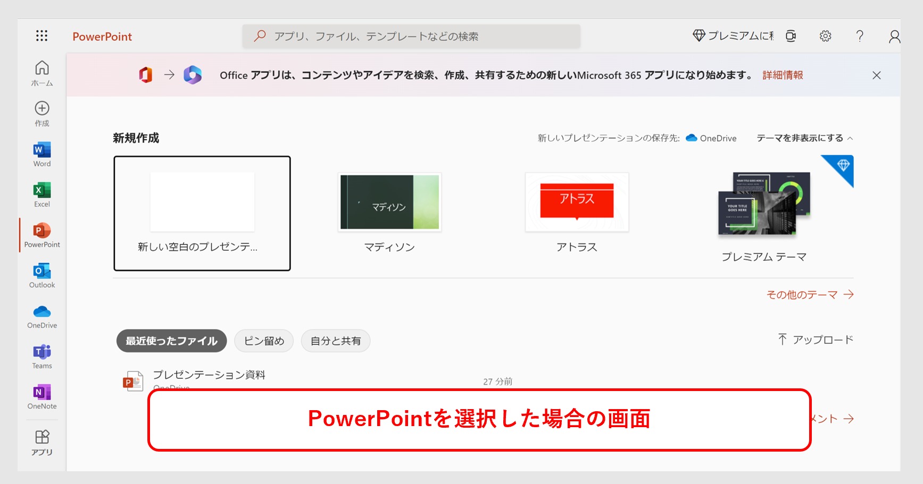Screen dimensions: 923x484
Task: Create new blank presentation
Action: [x=202, y=213]
